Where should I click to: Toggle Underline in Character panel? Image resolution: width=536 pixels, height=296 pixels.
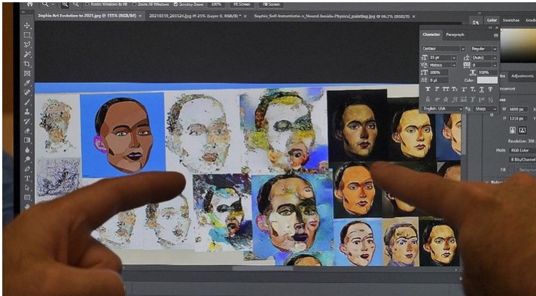pyautogui.click(x=481, y=89)
